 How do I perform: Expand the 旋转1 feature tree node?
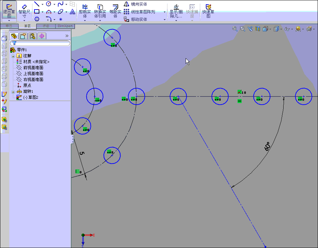tap(13, 92)
